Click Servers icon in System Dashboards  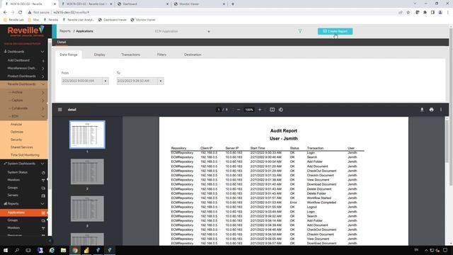tap(43, 195)
